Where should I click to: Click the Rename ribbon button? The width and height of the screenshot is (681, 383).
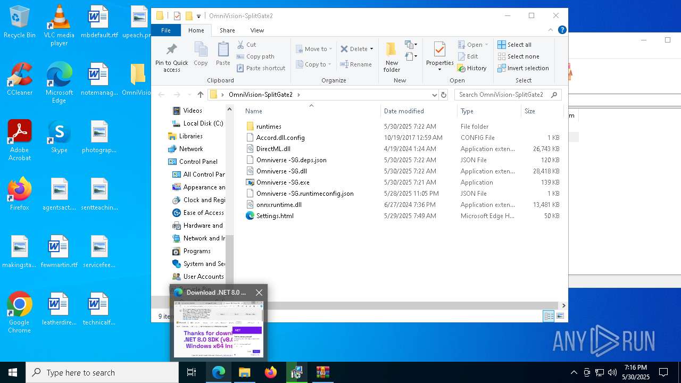(356, 64)
